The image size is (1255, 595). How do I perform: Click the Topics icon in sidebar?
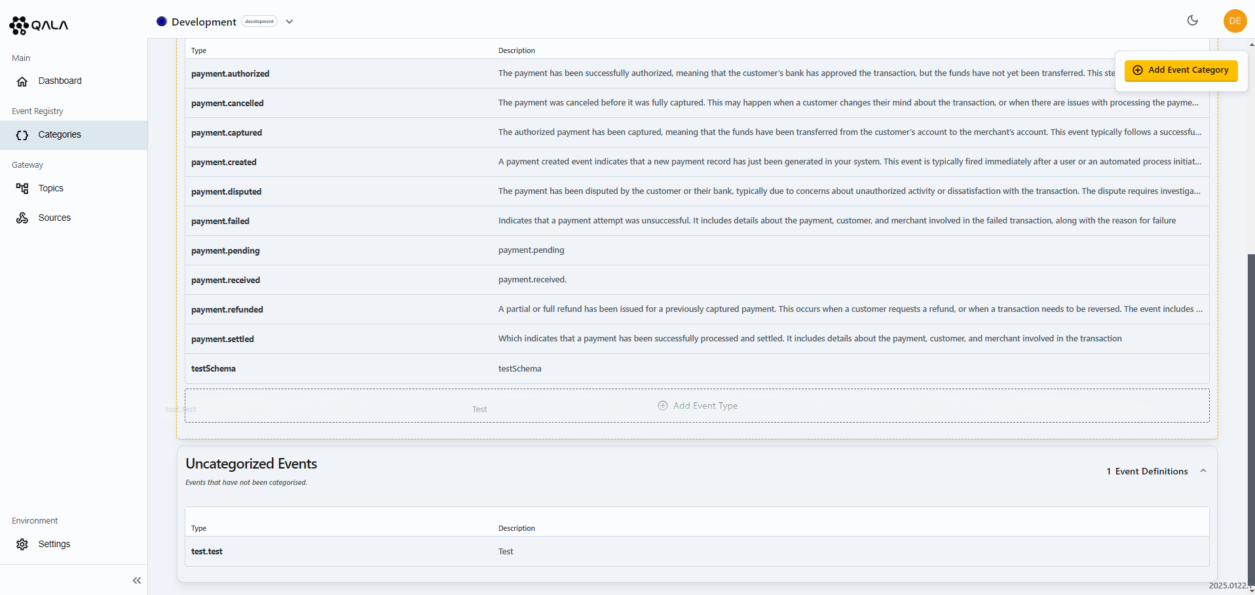click(x=22, y=189)
